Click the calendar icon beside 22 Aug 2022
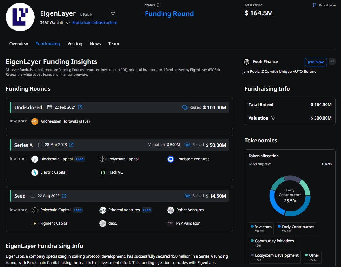The height and width of the screenshot is (267, 341). pos(33,195)
